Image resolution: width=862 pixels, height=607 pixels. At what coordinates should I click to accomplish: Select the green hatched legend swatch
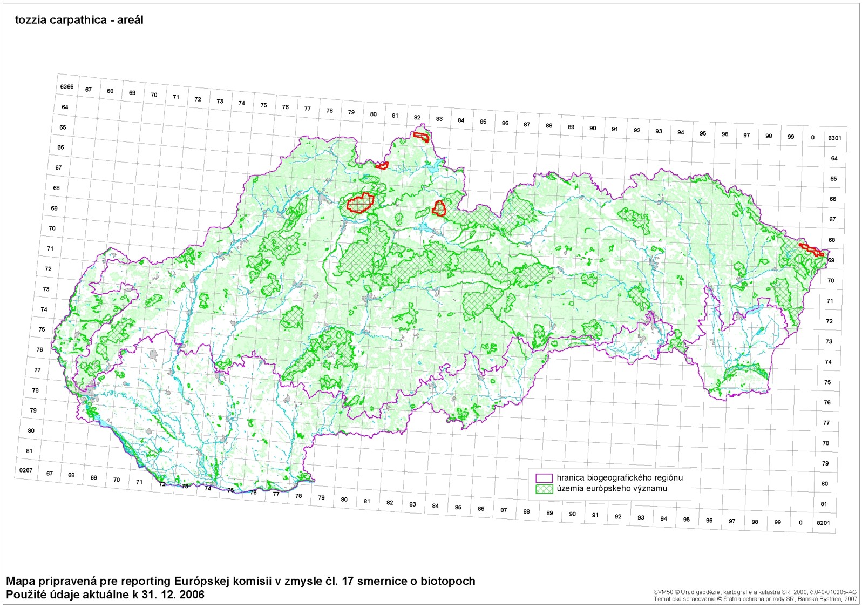pos(544,489)
